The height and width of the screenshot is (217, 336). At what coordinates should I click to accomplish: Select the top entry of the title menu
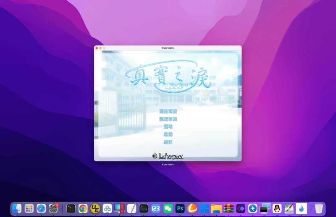click(x=168, y=111)
